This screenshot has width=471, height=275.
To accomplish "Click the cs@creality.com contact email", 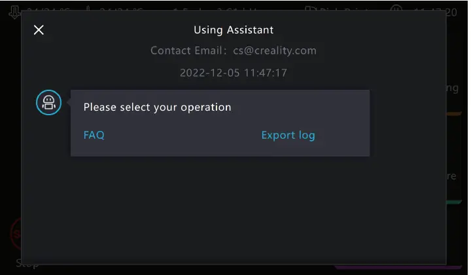I will 275,51.
